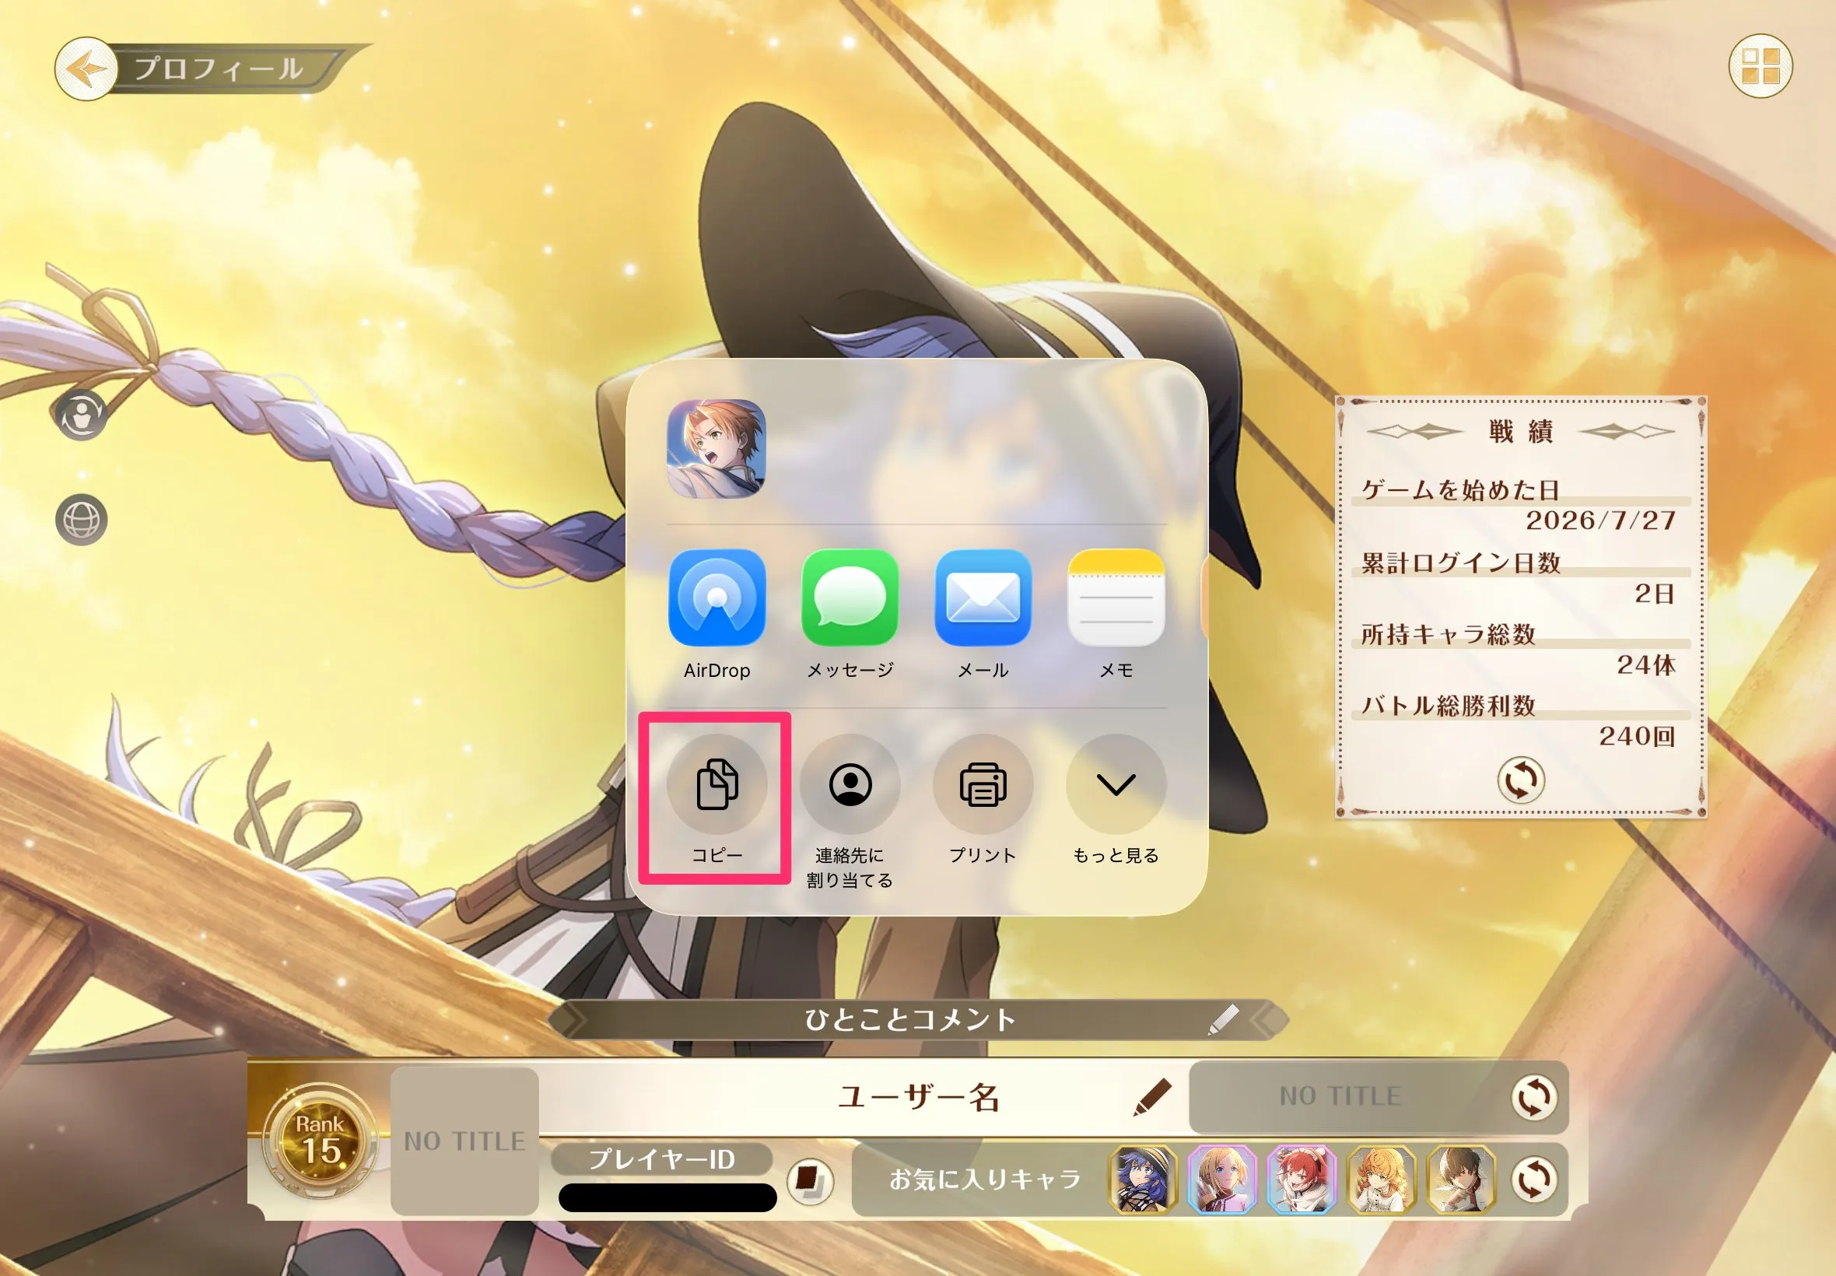This screenshot has width=1836, height=1276.
Task: Tap the Rank 15 badge
Action: pyautogui.click(x=321, y=1141)
